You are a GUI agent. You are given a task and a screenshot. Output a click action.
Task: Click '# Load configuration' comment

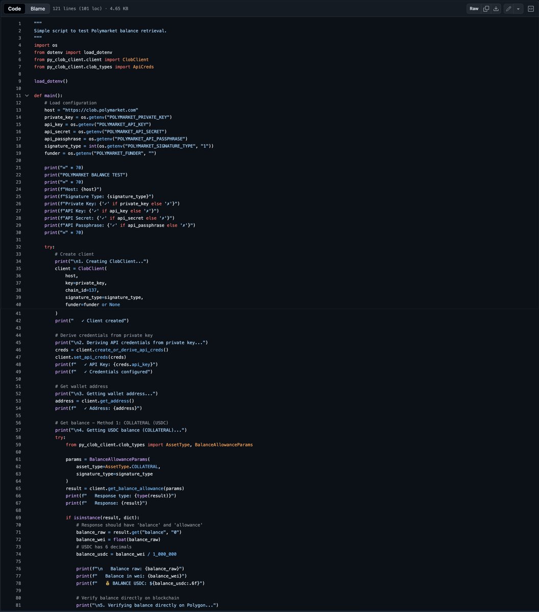pos(70,103)
